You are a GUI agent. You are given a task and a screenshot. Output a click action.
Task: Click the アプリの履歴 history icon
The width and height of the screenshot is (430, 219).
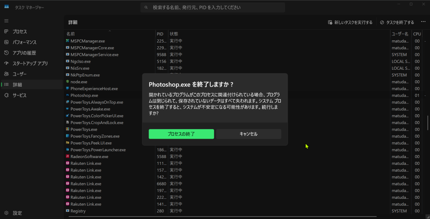[x=6, y=53]
